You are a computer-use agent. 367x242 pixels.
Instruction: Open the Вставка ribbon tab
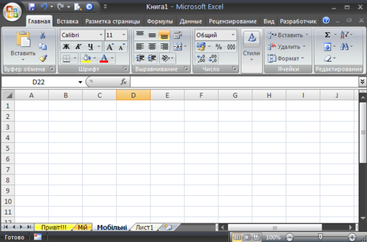tap(67, 21)
